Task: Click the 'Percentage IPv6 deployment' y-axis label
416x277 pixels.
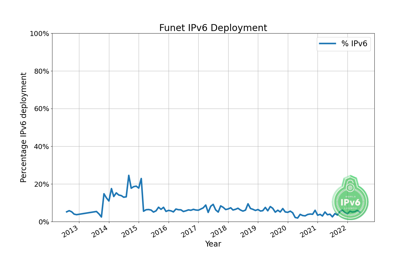Action: pyautogui.click(x=24, y=127)
